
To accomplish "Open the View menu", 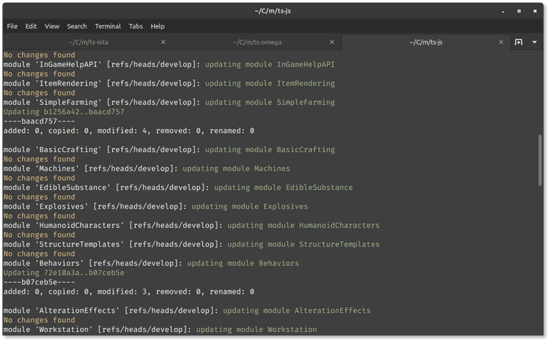I will [51, 26].
